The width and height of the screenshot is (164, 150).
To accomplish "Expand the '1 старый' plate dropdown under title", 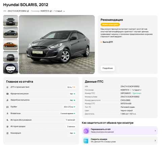I will click(x=59, y=11).
